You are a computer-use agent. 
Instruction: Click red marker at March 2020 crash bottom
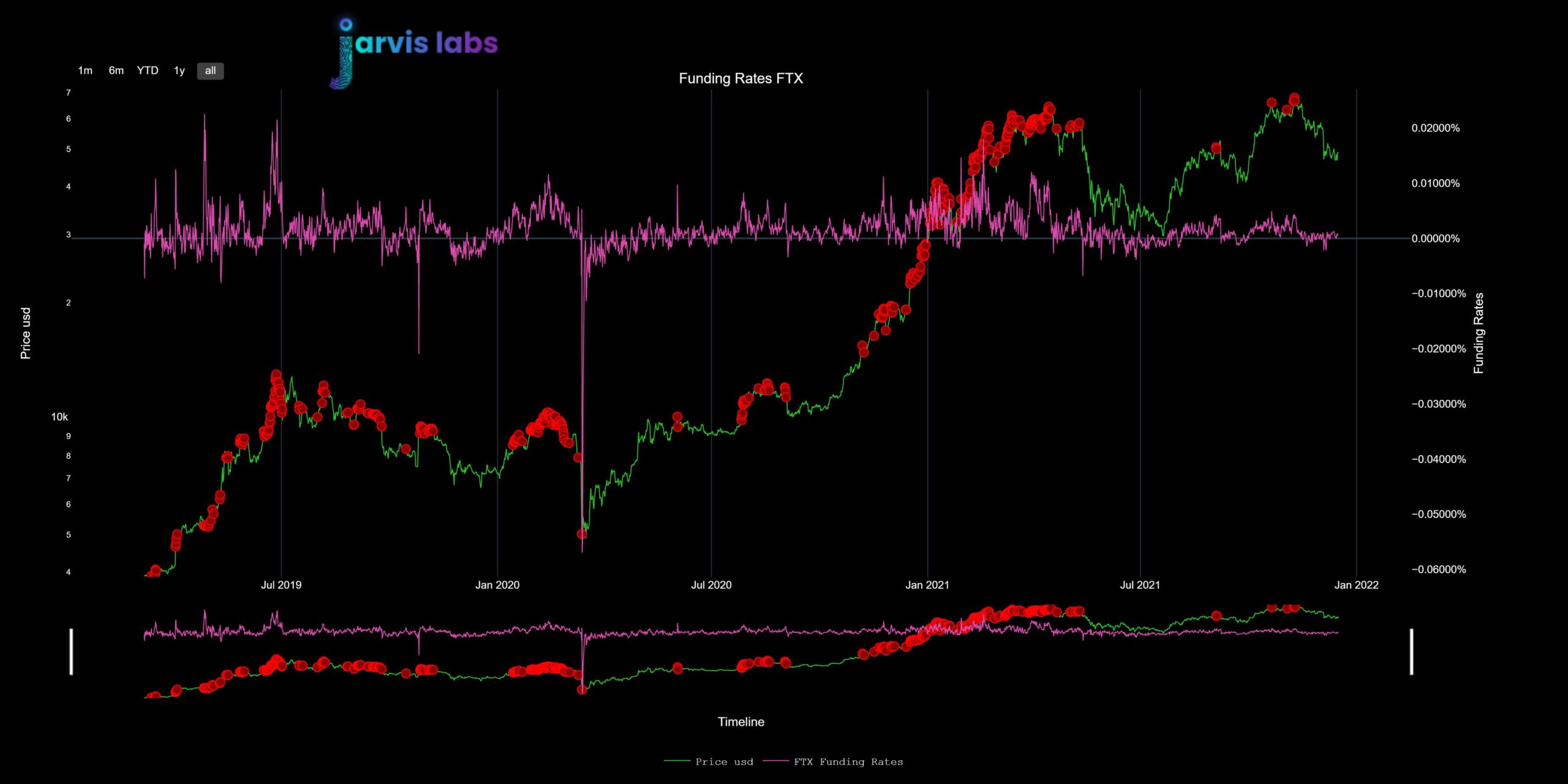pyautogui.click(x=582, y=533)
